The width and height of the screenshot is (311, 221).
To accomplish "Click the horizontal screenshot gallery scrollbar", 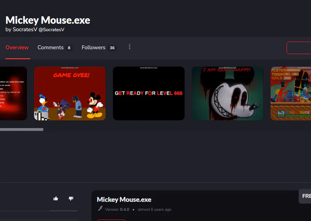I will (x=22, y=130).
